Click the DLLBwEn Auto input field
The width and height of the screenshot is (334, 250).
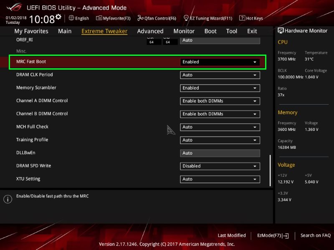pos(220,153)
